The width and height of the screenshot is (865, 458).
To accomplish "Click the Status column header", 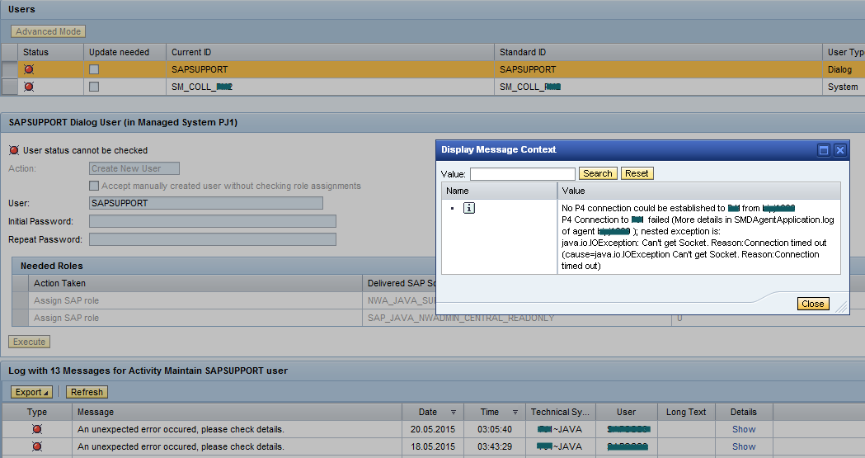I will [51, 52].
